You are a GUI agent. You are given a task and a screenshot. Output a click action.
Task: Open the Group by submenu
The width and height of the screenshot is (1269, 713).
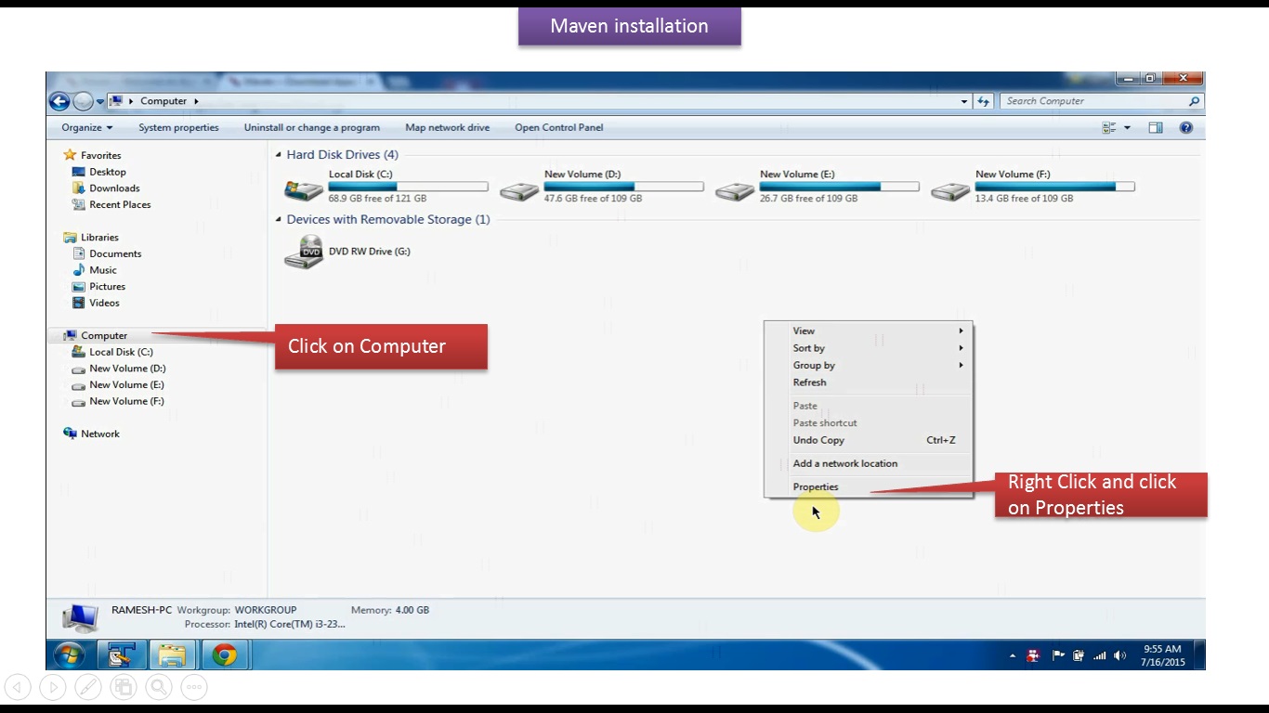click(x=869, y=365)
